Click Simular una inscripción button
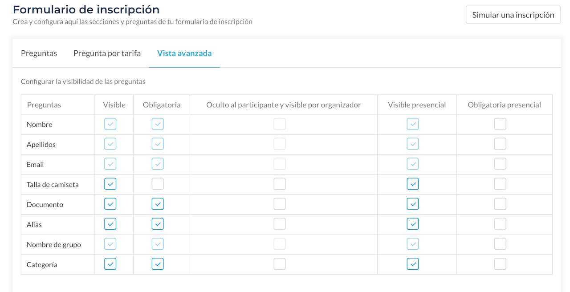570x292 pixels. pos(513,15)
